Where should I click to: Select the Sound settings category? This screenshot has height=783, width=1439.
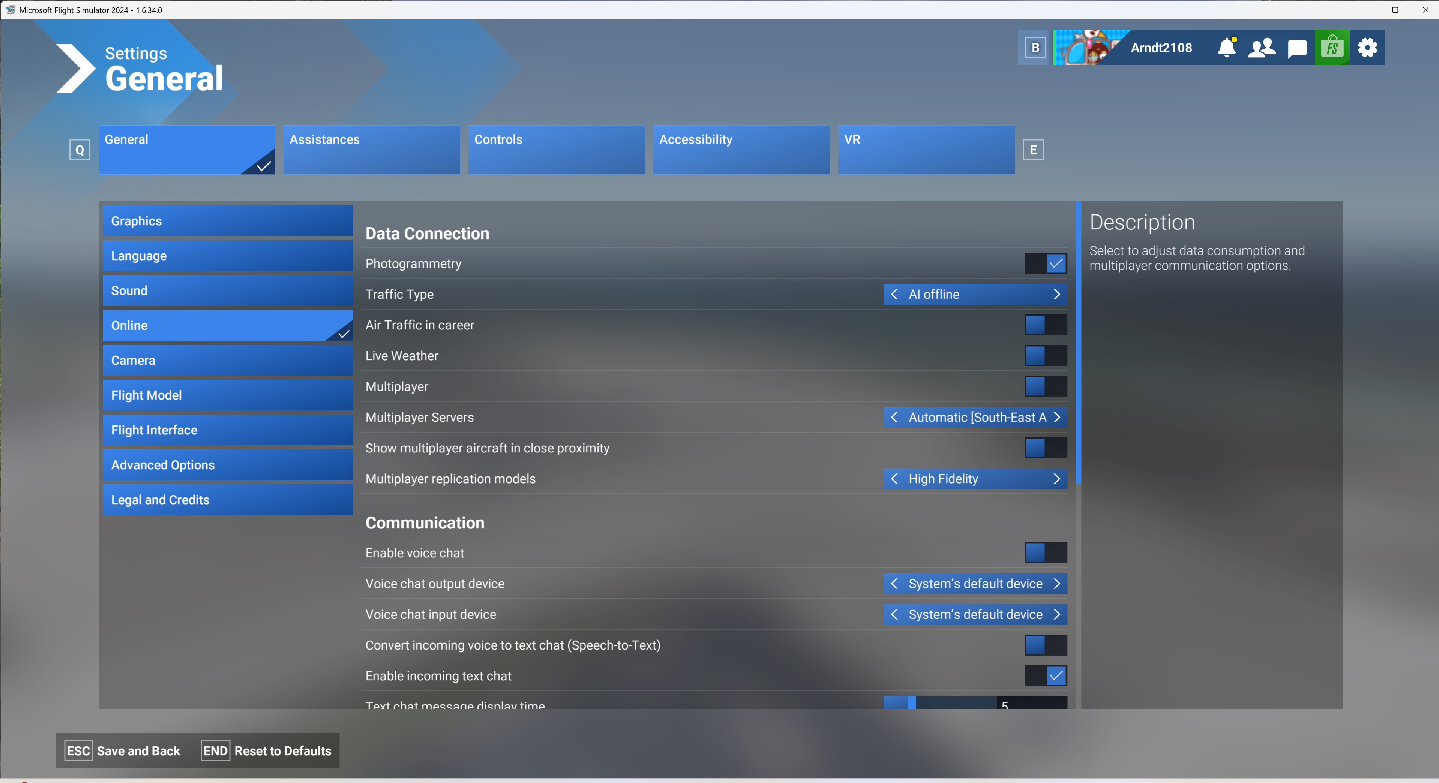(x=227, y=290)
